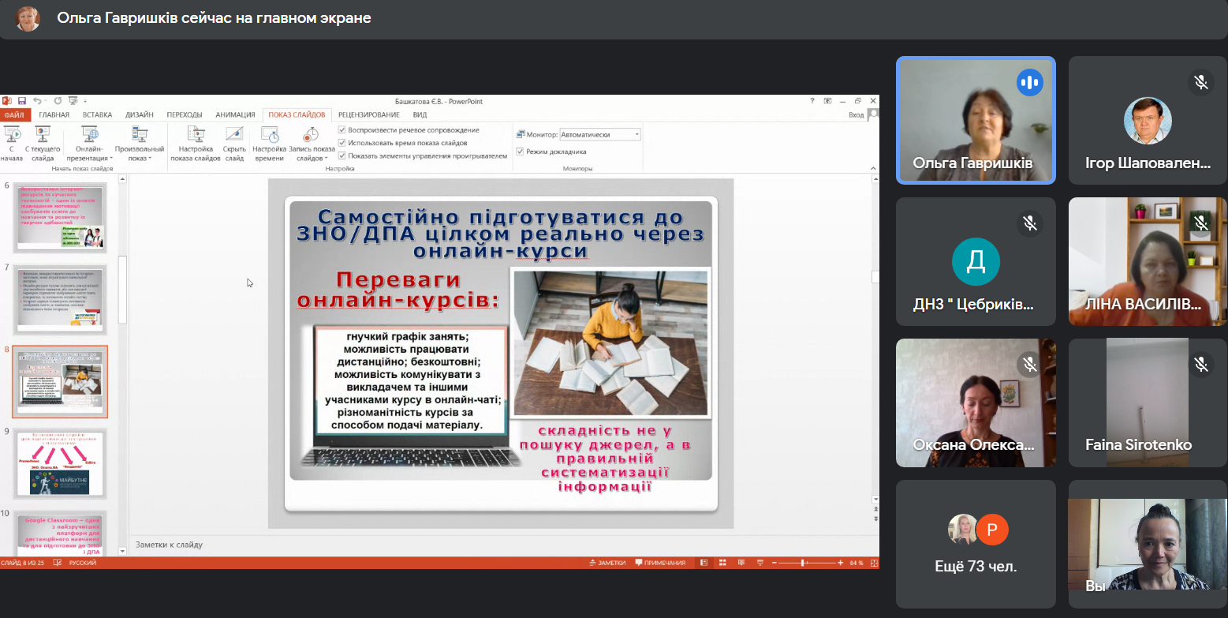Start show from current slide icon
This screenshot has width=1228, height=618.
coord(43,135)
